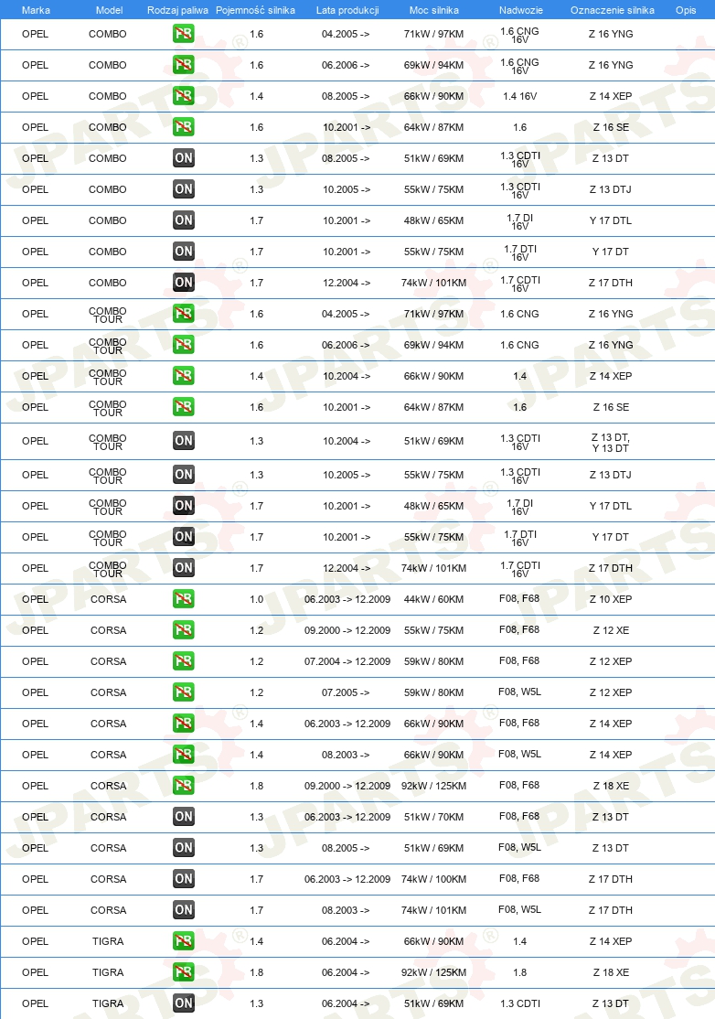Image resolution: width=715 pixels, height=1019 pixels.
Task: Click the Lata produkcji column header
Action: click(347, 10)
